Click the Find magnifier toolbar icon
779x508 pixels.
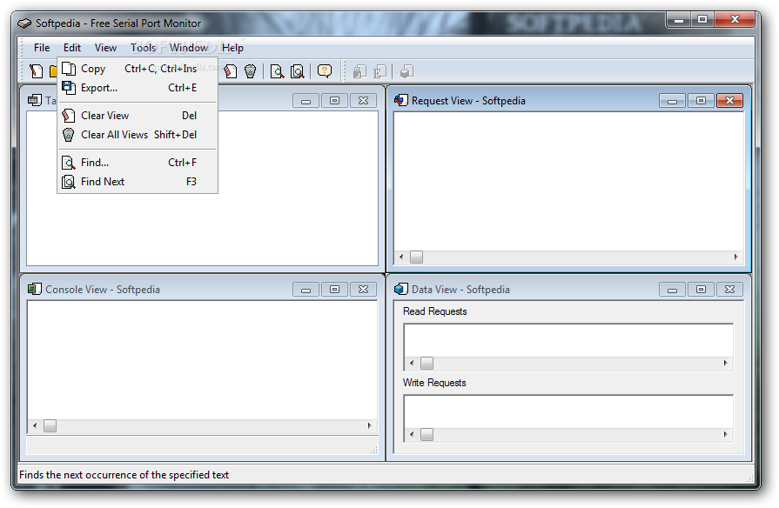pos(278,71)
